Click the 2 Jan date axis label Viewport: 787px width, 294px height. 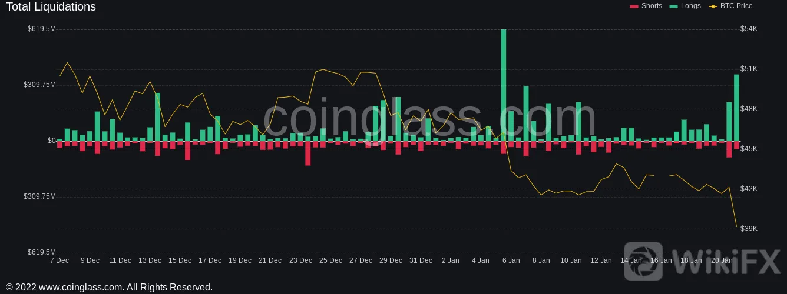coord(450,260)
